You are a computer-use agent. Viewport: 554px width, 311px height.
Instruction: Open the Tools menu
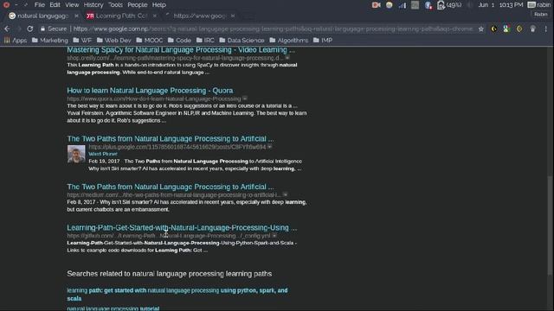[x=115, y=5]
